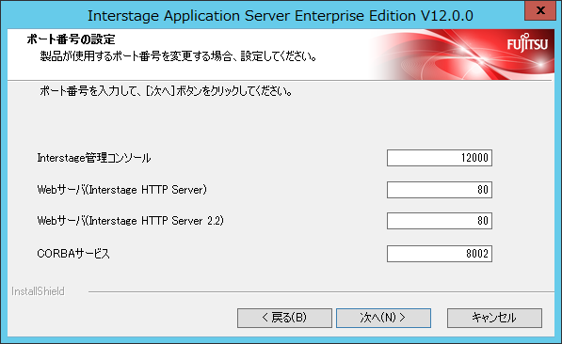Click the separator line beside InstallShield

[321, 292]
